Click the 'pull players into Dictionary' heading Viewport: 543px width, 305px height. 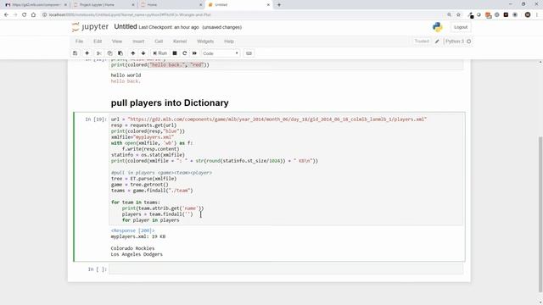click(170, 103)
